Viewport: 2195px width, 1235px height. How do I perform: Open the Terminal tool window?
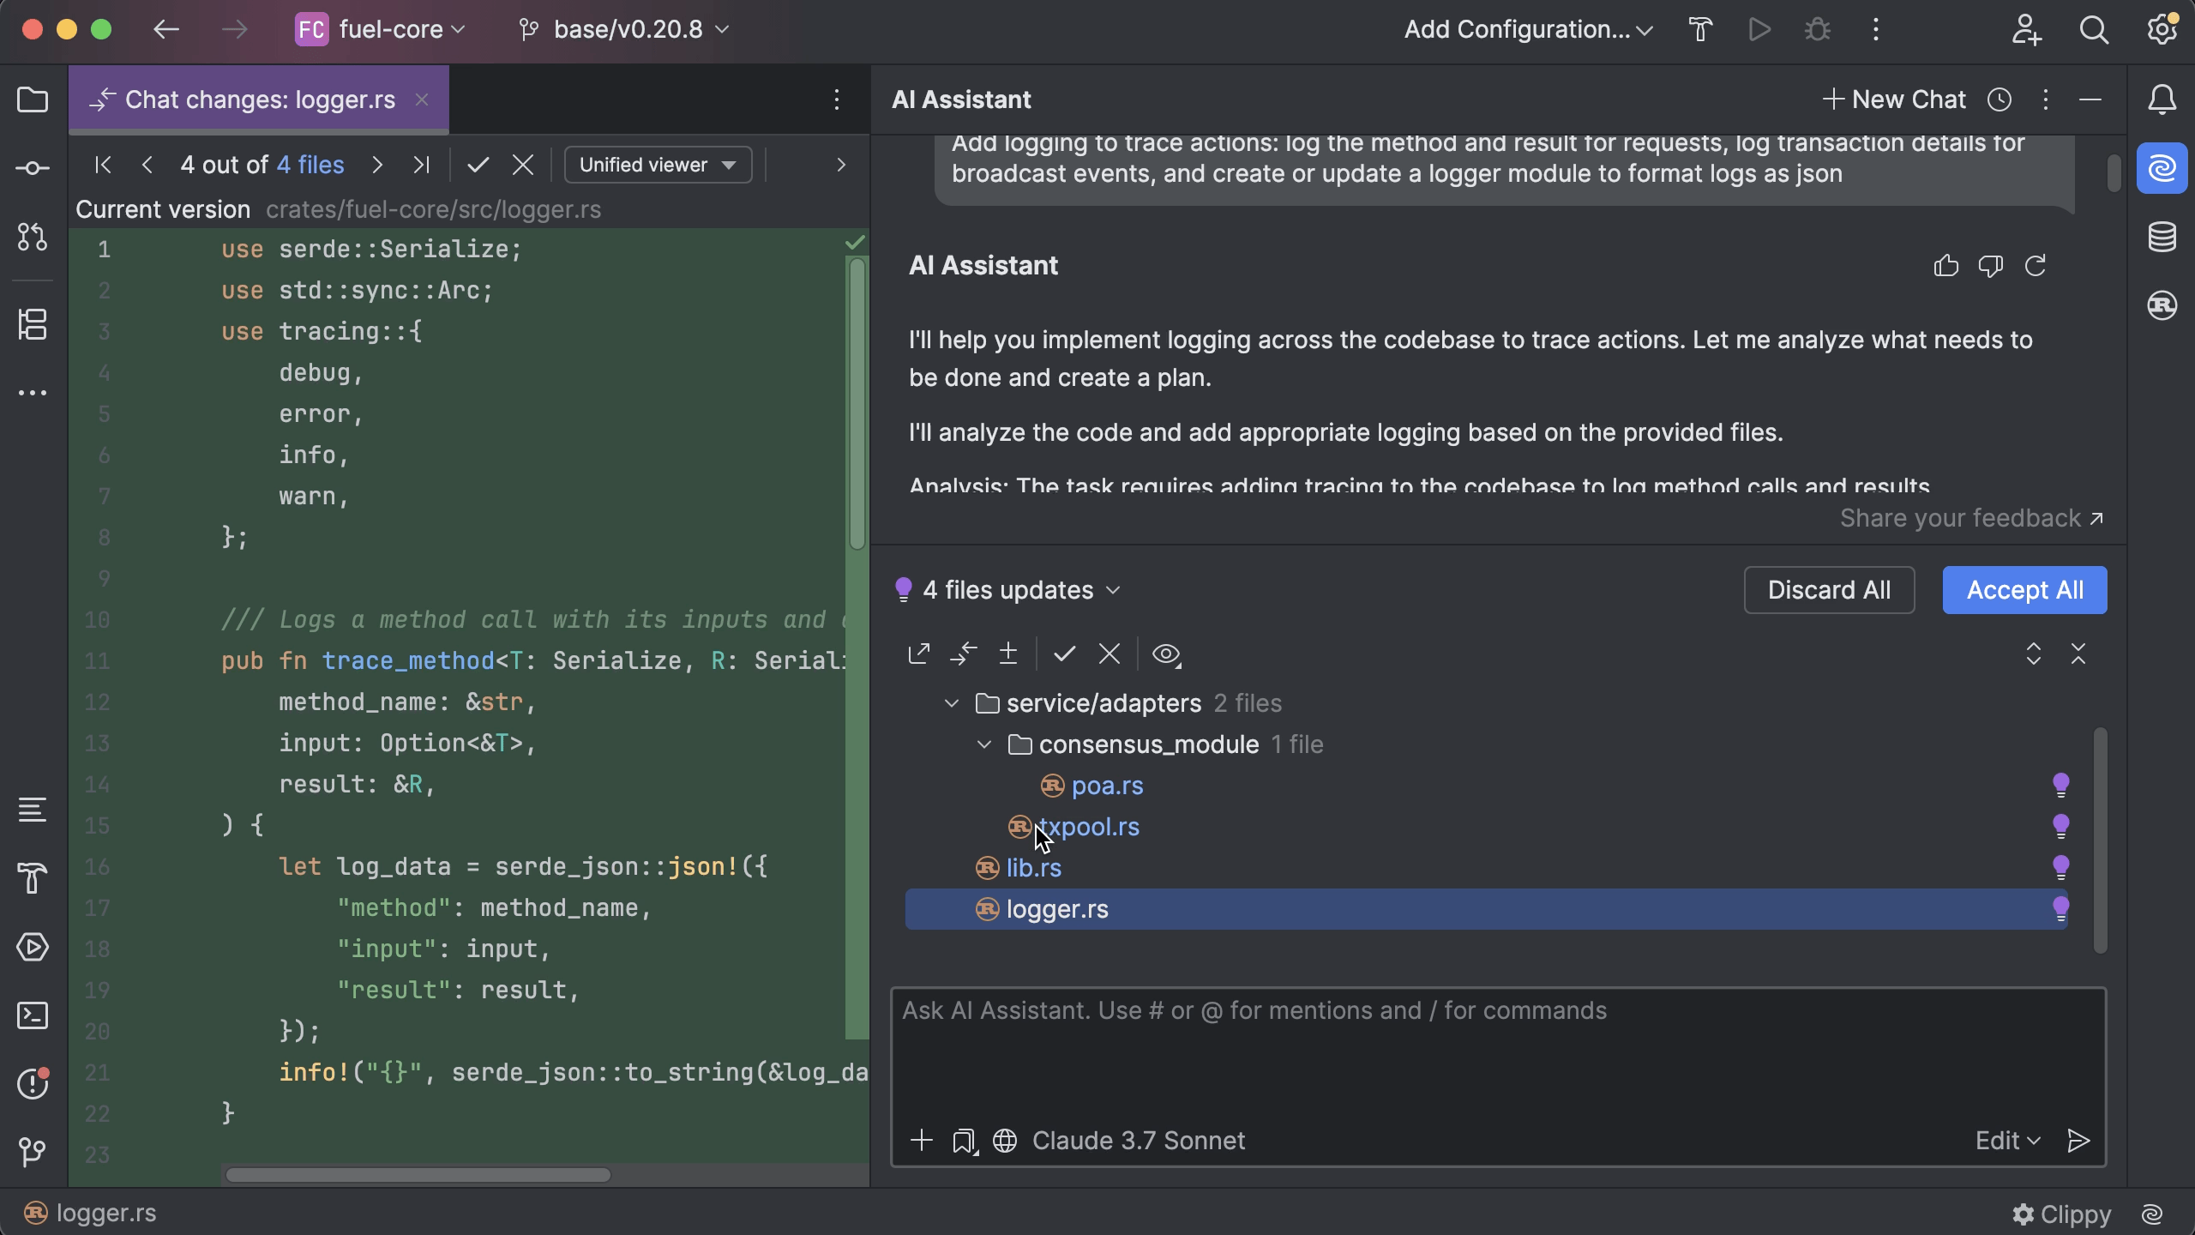coord(33,1015)
